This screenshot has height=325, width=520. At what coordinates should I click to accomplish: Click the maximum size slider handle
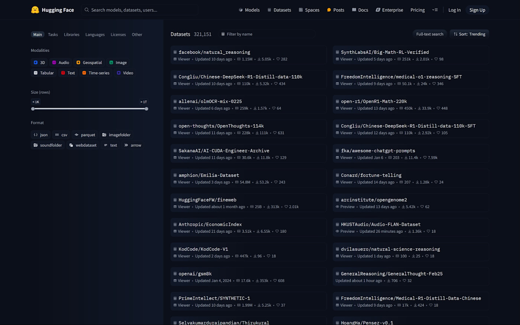(x=146, y=109)
